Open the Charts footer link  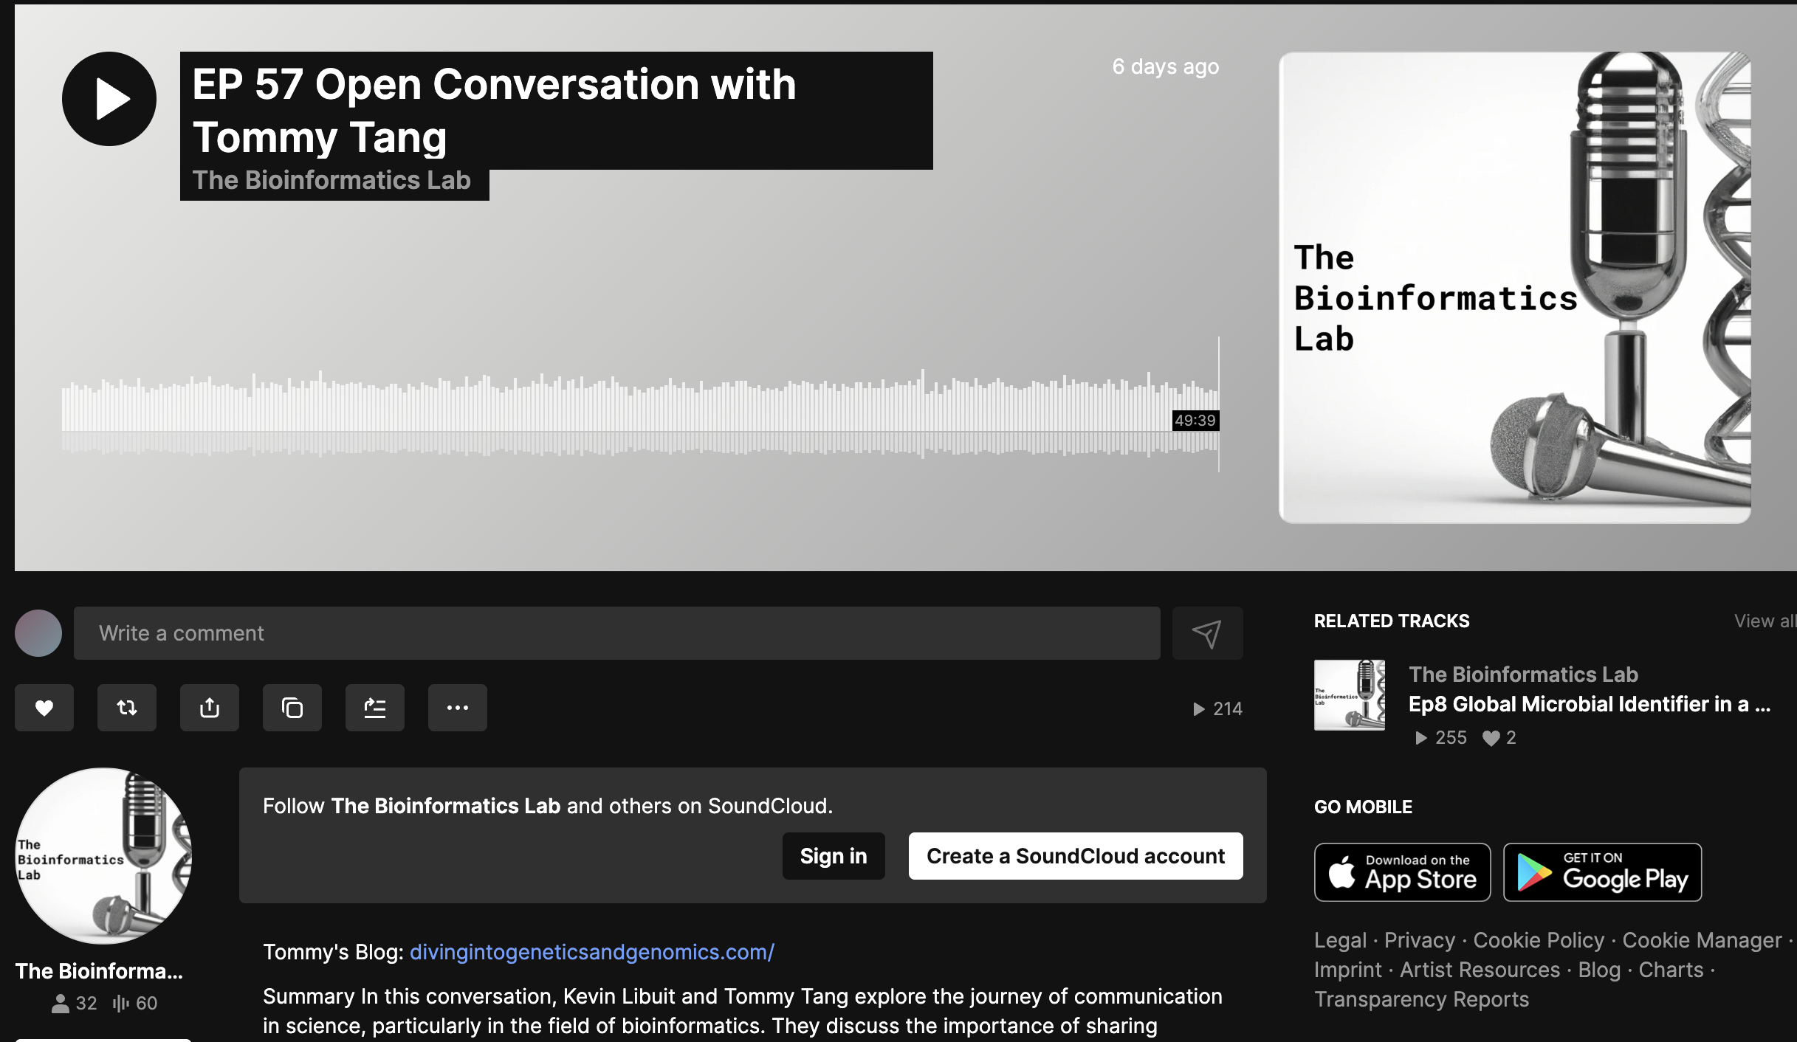tap(1671, 970)
